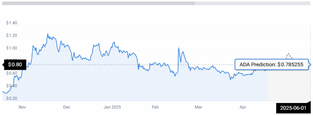Click the $1.00 y-axis label

pos(11,48)
